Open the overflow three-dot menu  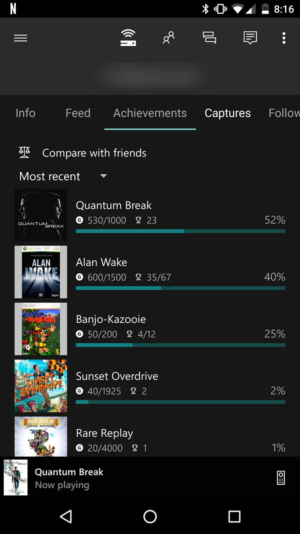click(284, 38)
